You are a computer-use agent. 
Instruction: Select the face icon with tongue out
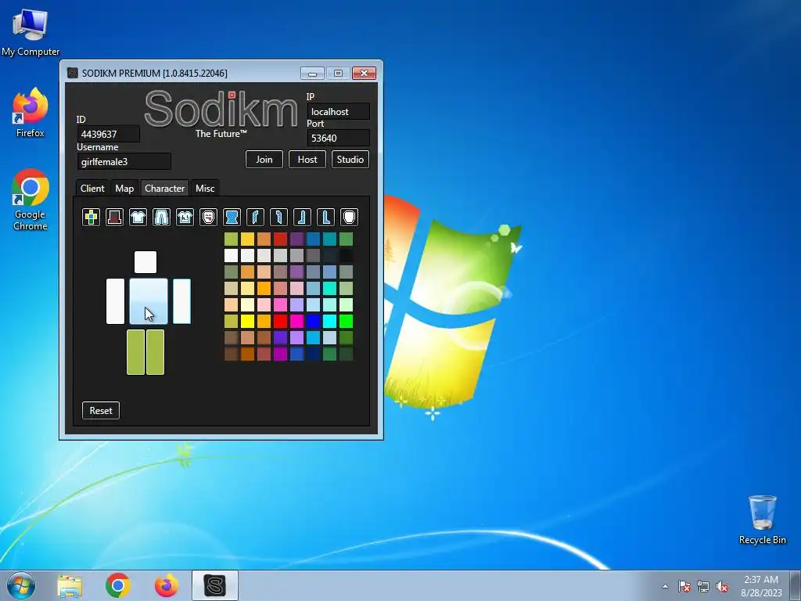point(208,218)
